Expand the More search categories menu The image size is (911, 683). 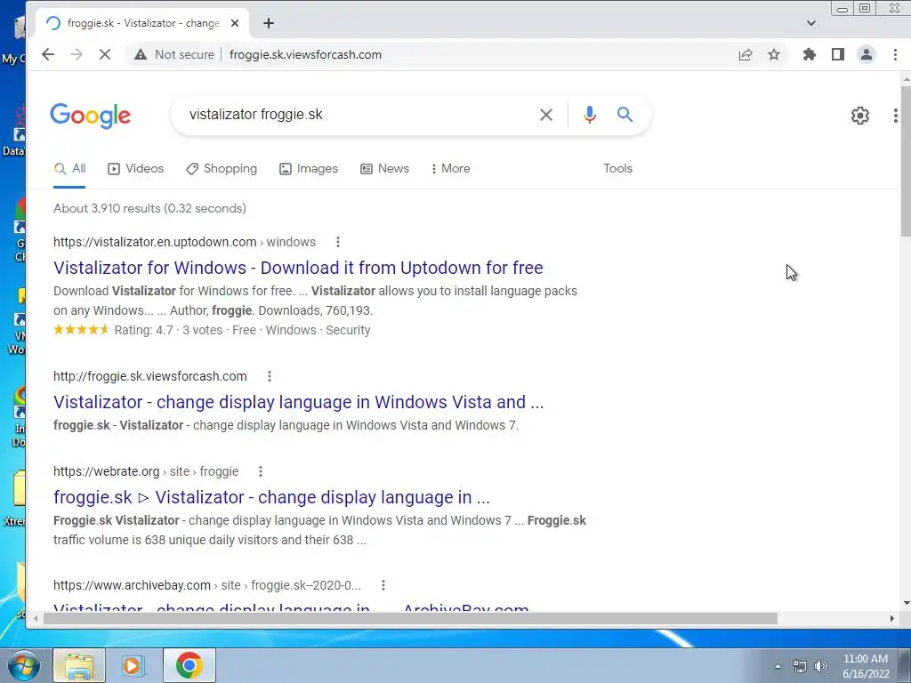(x=450, y=168)
